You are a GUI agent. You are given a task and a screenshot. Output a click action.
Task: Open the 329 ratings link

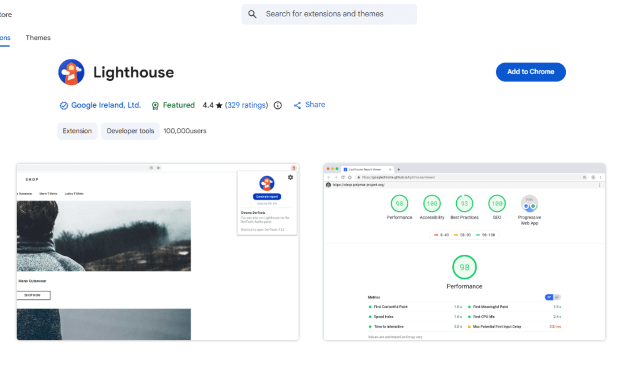(x=246, y=105)
